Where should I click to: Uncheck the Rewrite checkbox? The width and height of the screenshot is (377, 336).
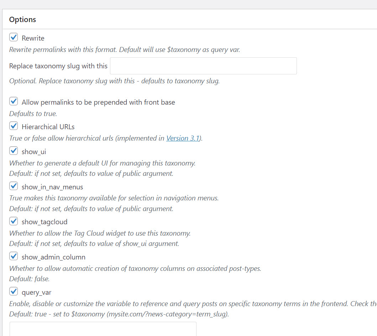coord(14,37)
